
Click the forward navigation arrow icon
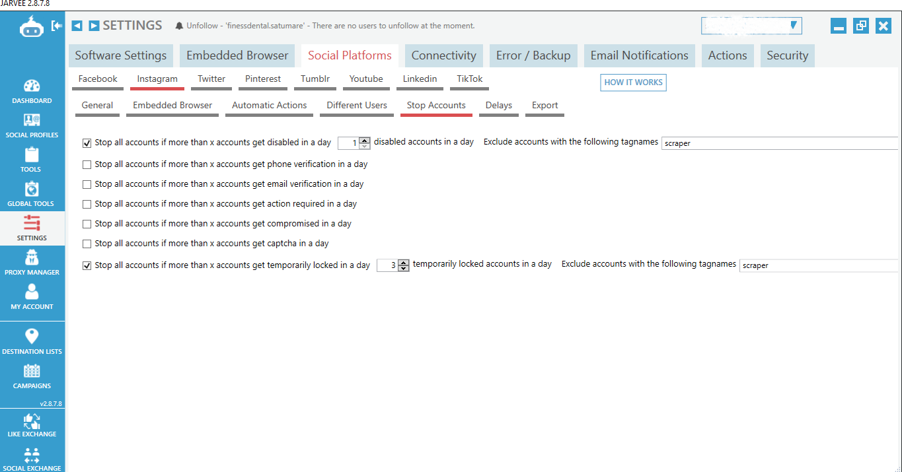pos(94,26)
